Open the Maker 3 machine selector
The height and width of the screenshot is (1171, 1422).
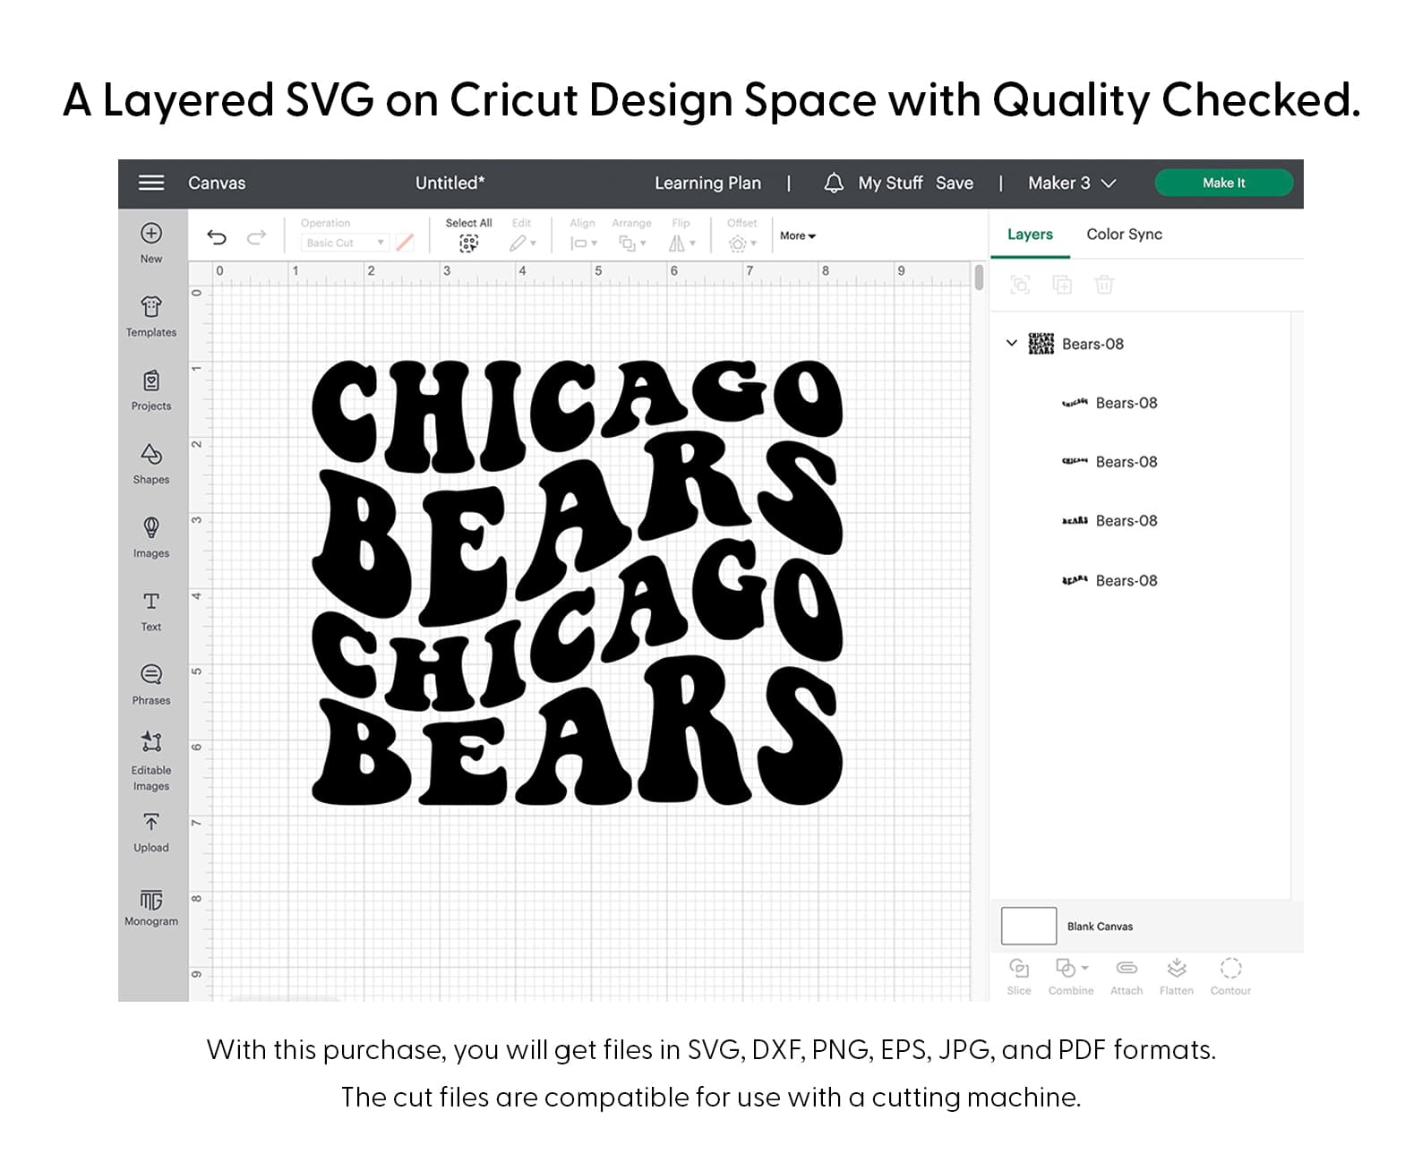pyautogui.click(x=1072, y=183)
